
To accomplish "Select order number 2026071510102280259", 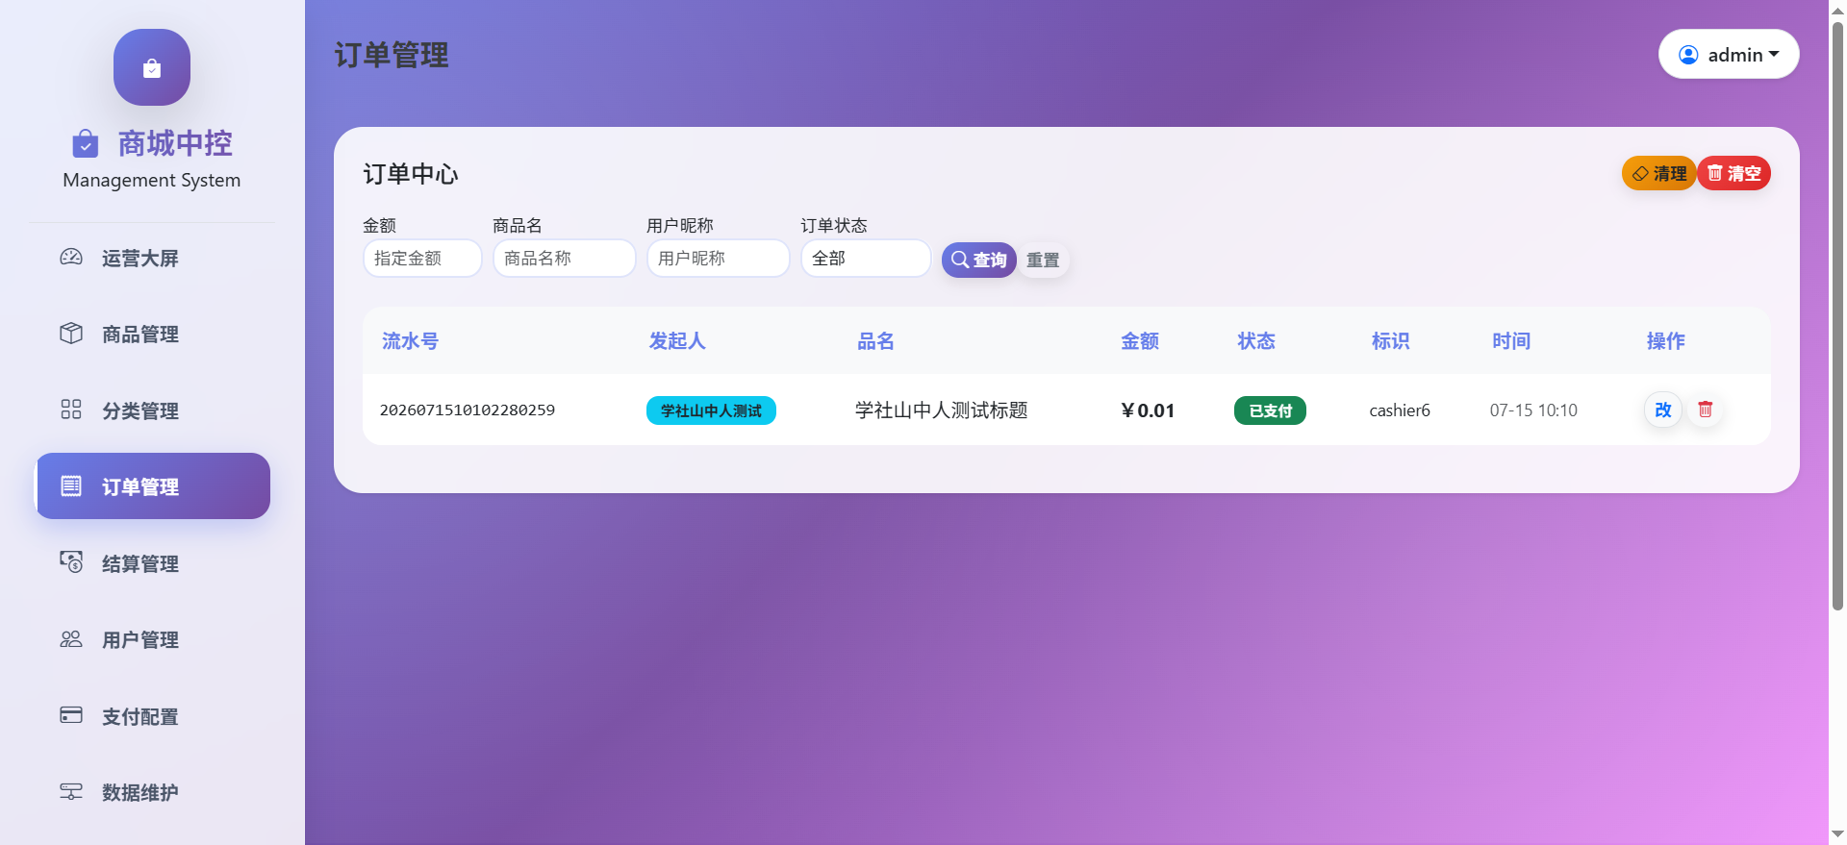I will point(468,410).
